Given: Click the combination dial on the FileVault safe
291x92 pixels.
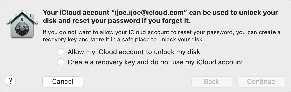Looking at the screenshot, I should pyautogui.click(x=22, y=29).
